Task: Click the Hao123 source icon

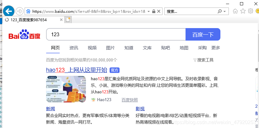Action: (x=93, y=100)
